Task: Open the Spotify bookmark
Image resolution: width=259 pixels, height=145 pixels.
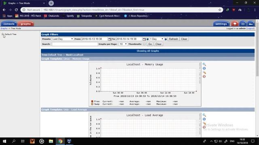Action: (68, 16)
